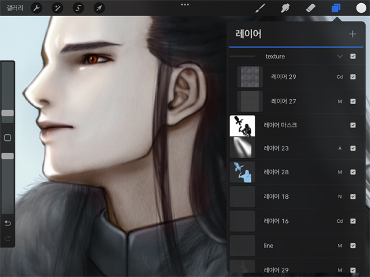The image size is (370, 277).
Task: Close the Layers panel via Layers icon
Action: tap(336, 8)
